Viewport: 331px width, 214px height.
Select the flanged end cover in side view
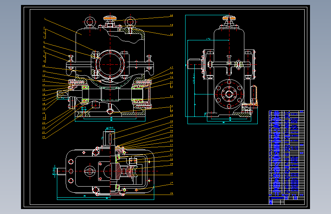click(x=229, y=94)
